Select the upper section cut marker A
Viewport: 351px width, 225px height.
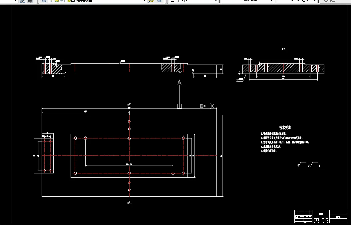tap(130, 104)
